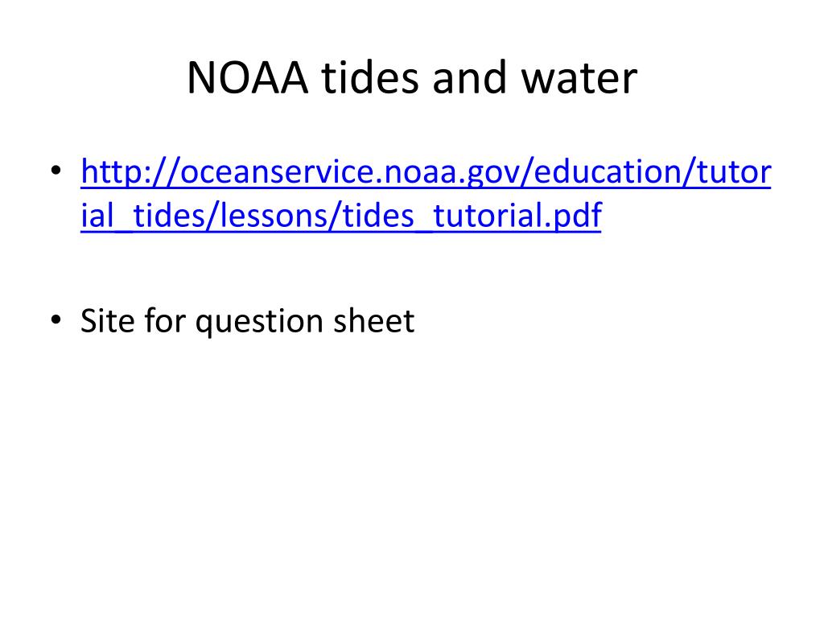This screenshot has width=824, height=618.
Task: Click the 'Site for question sheet' text
Action: pos(248,321)
